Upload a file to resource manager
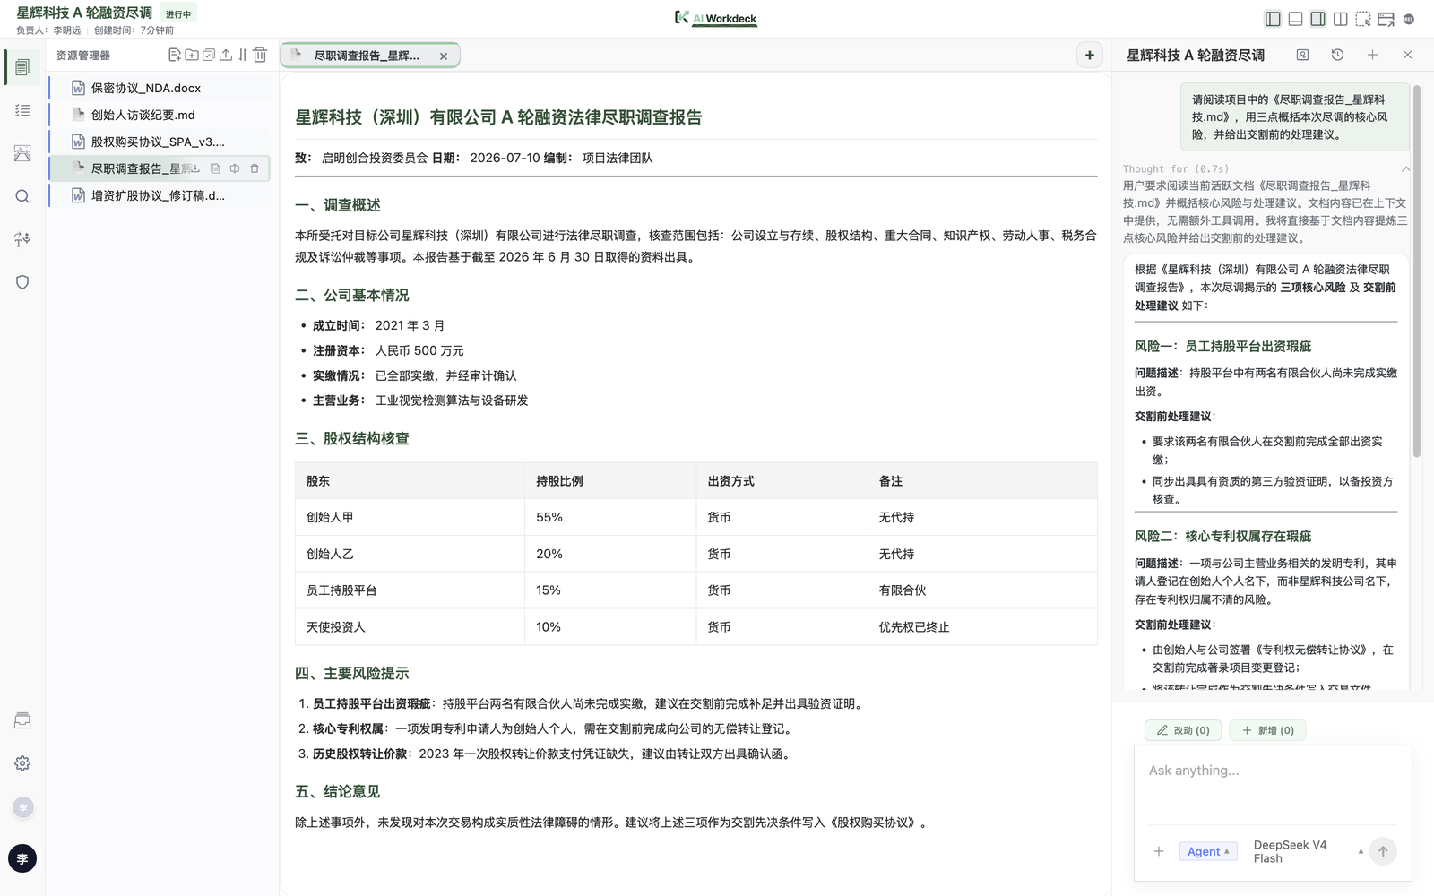This screenshot has height=896, width=1434. click(x=226, y=55)
